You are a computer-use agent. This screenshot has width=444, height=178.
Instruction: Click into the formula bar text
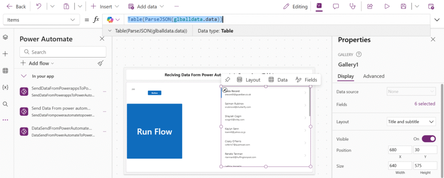click(175, 19)
